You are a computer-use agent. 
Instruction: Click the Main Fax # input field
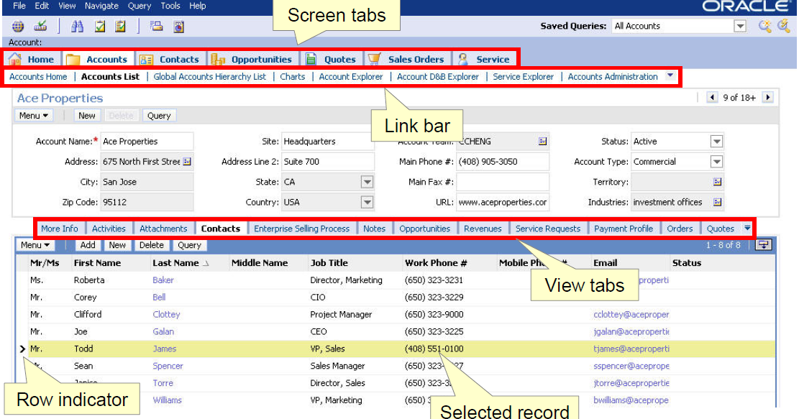(503, 182)
